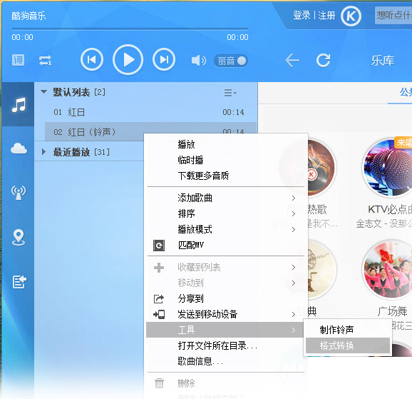The height and width of the screenshot is (399, 412).
Task: Click the share arrow icon beside 分享到
Action: pos(159,299)
